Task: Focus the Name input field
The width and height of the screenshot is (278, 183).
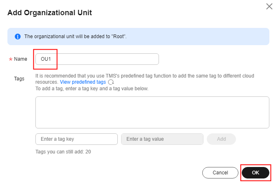Action: [x=97, y=59]
